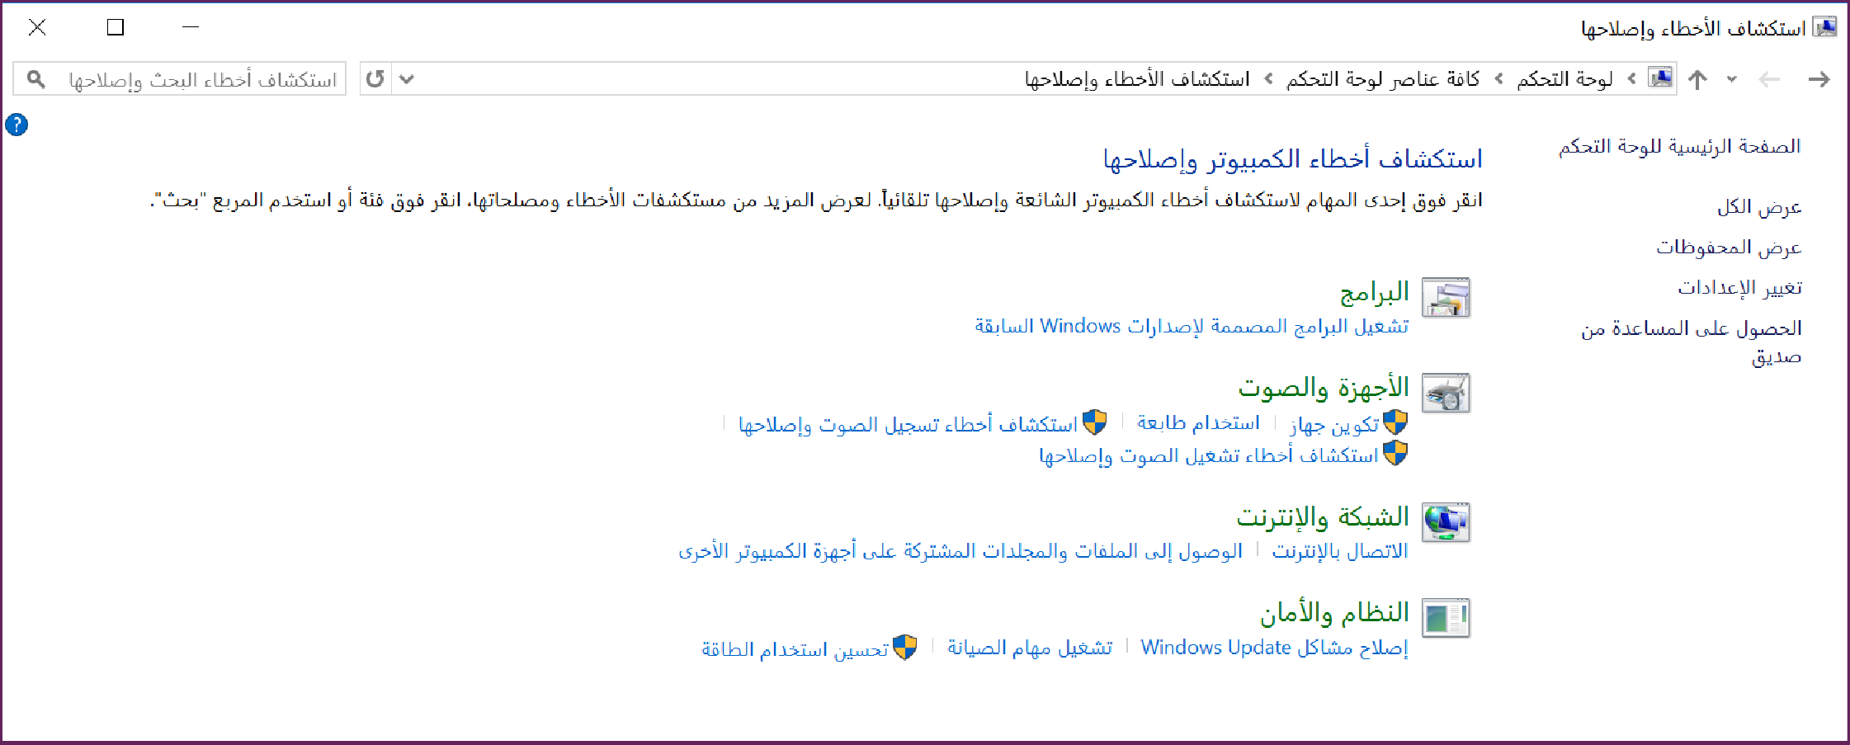The height and width of the screenshot is (745, 1850).
Task: Open the الأجهزة والصوت heading link
Action: tap(1324, 387)
